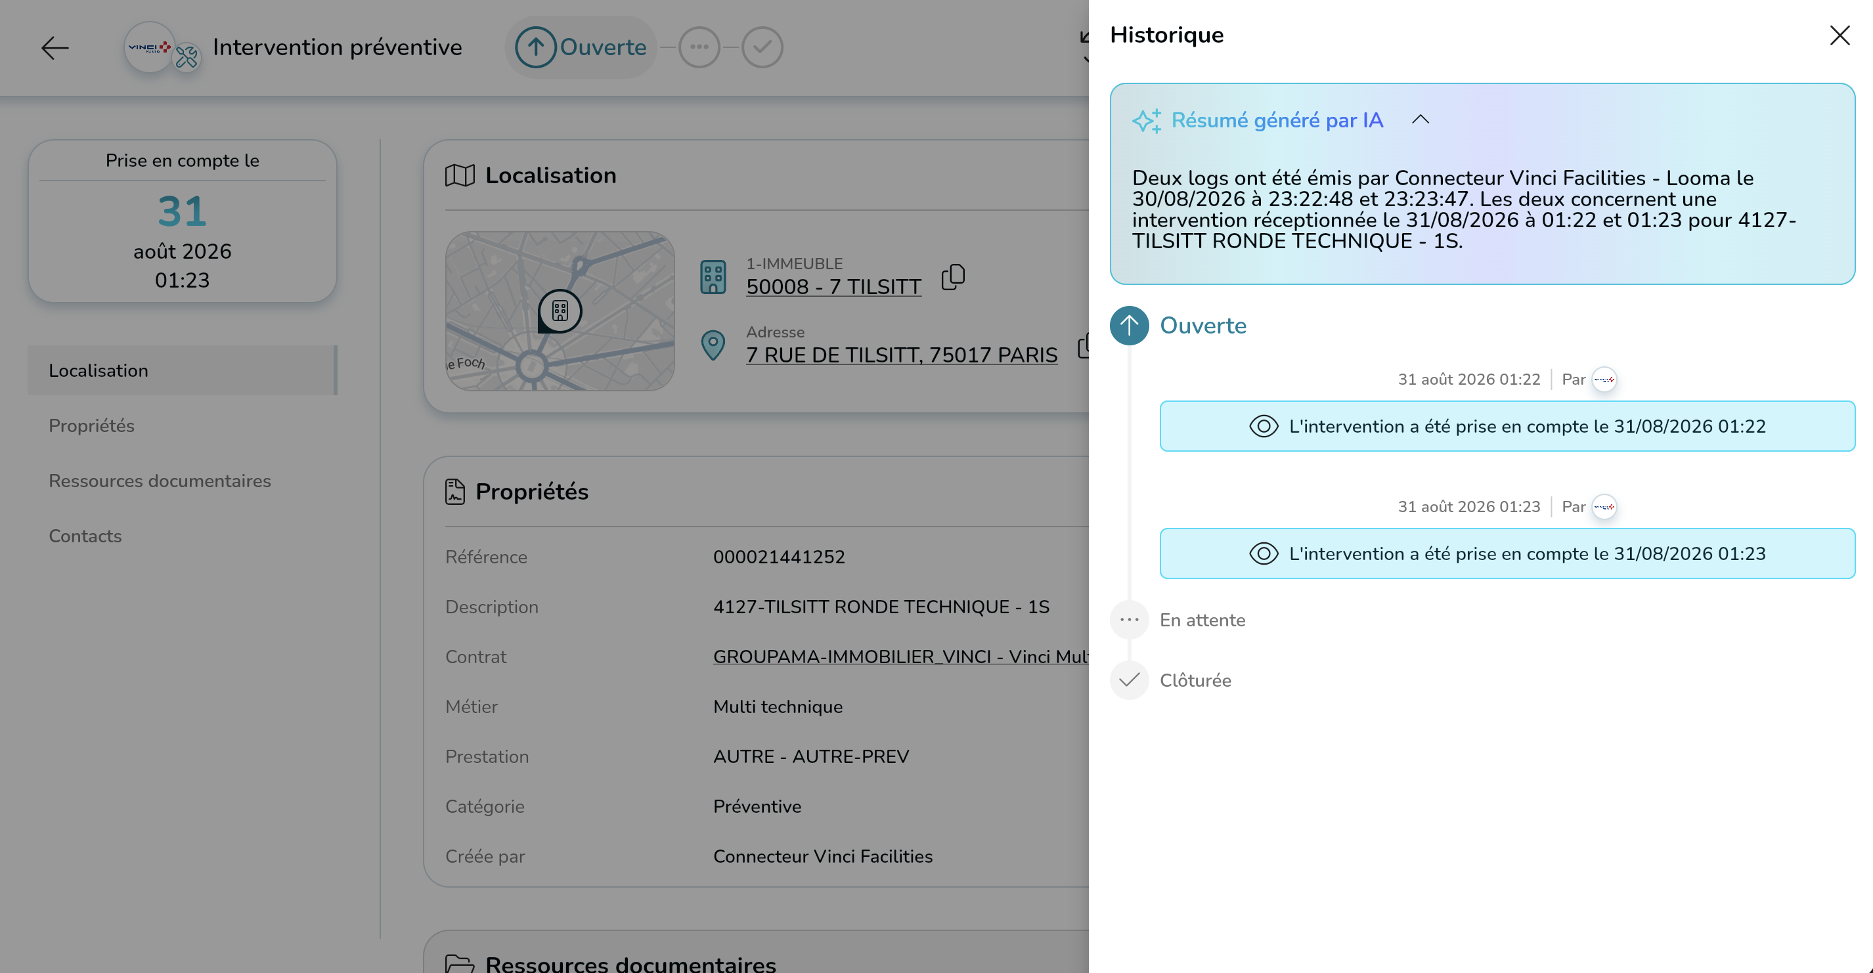Copy the building name 50008 - 7 TILSITT
This screenshot has height=973, width=1873.
(952, 277)
